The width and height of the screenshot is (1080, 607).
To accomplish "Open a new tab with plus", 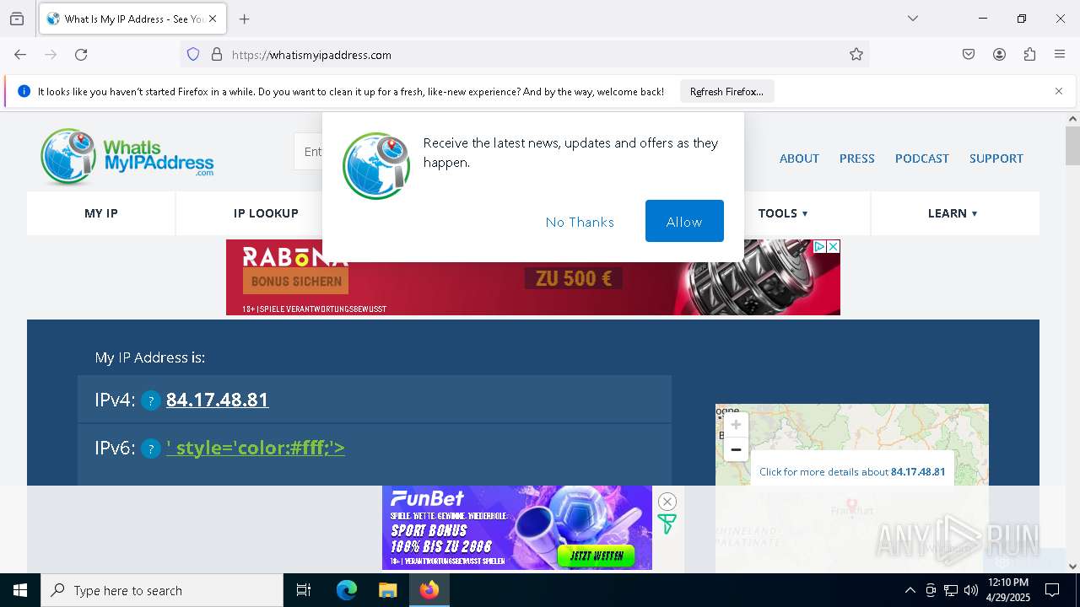I will pos(245,19).
